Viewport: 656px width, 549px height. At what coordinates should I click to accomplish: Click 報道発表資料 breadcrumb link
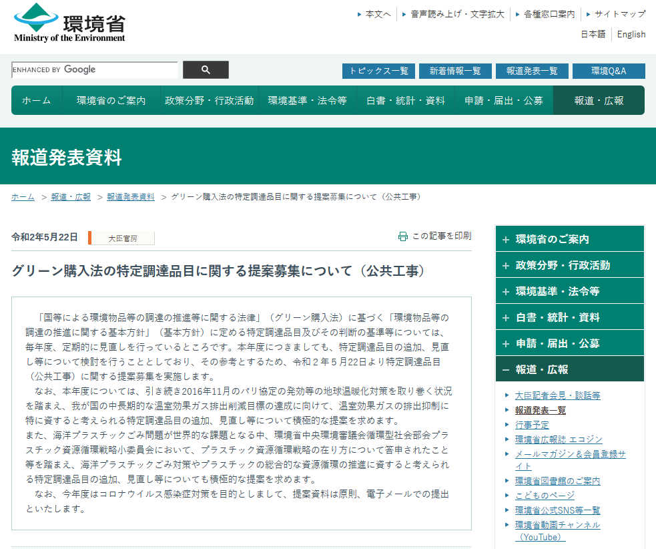(x=130, y=197)
